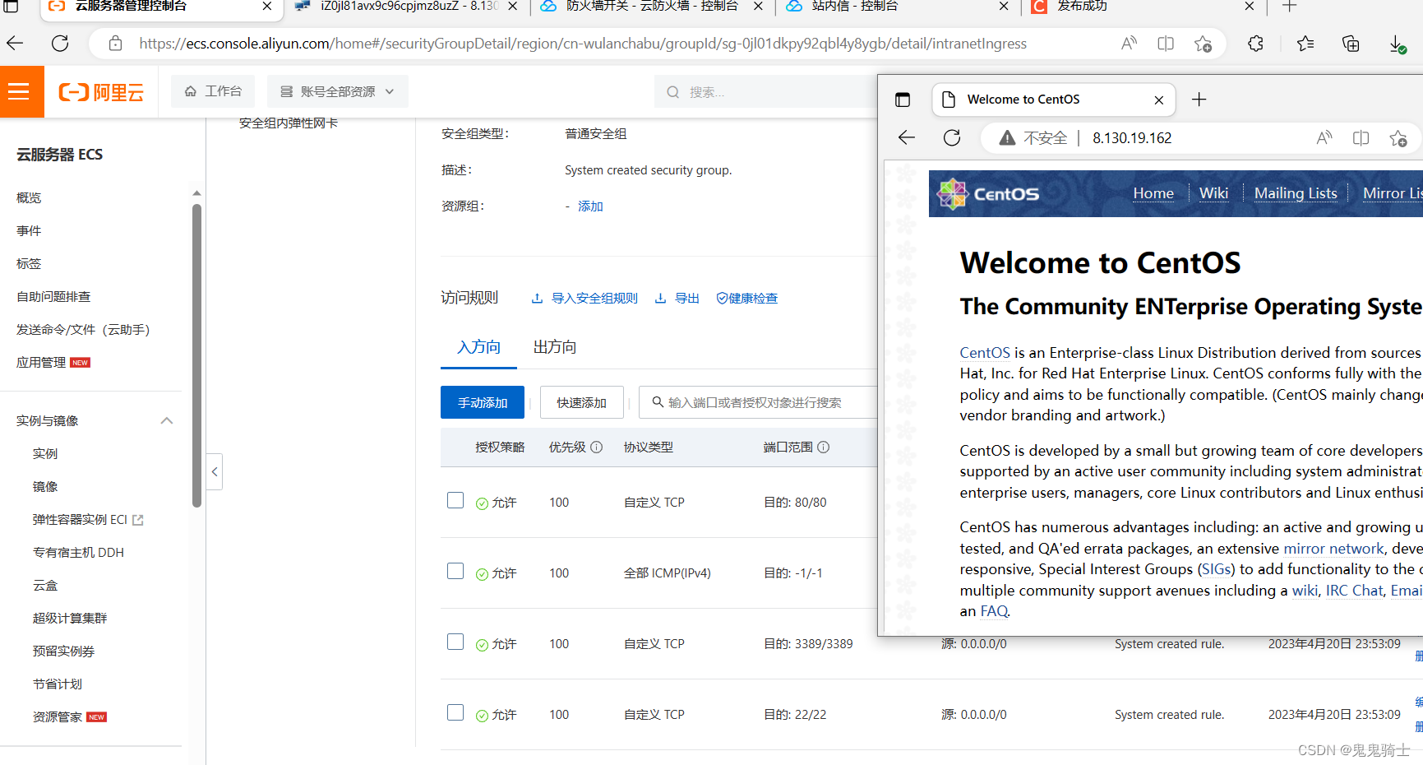
Task: Click the Aliyun logo
Action: (101, 92)
